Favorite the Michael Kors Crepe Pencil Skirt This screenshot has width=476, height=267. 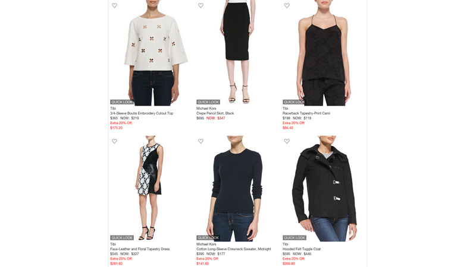201,5
